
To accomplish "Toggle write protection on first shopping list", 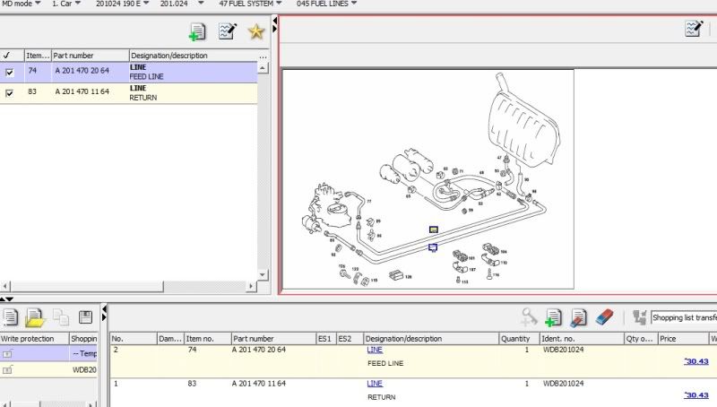I will (7, 354).
